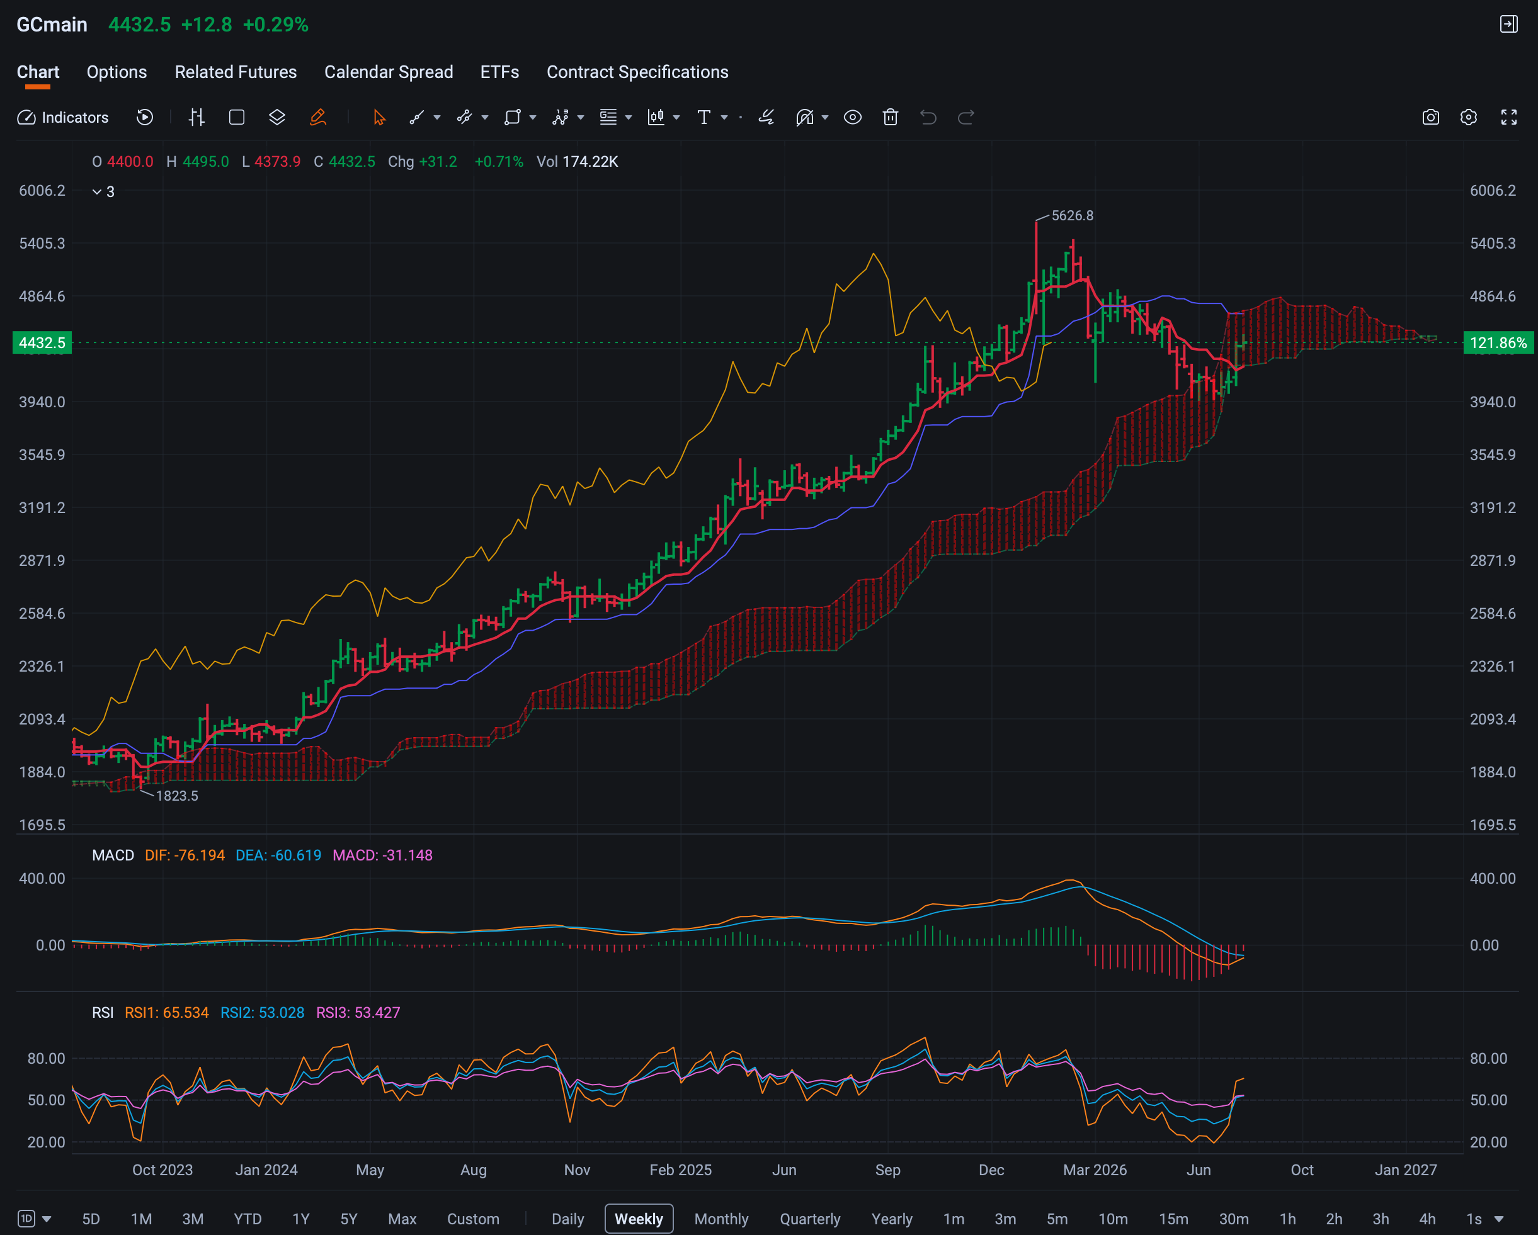Select the channel line drawing tool
The height and width of the screenshot is (1235, 1538).
[x=464, y=118]
